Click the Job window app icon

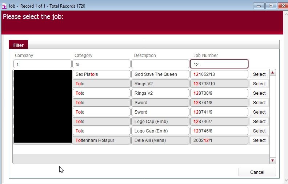coord(4,6)
